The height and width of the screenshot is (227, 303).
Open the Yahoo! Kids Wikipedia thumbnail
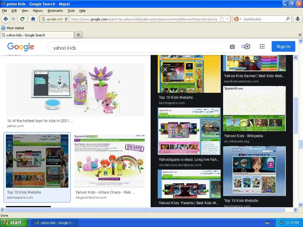pos(254,109)
